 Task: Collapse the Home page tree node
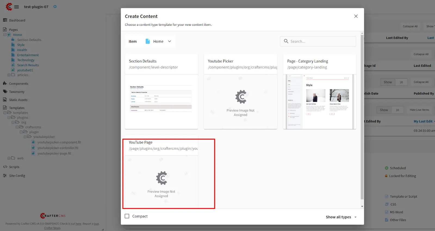(5, 35)
